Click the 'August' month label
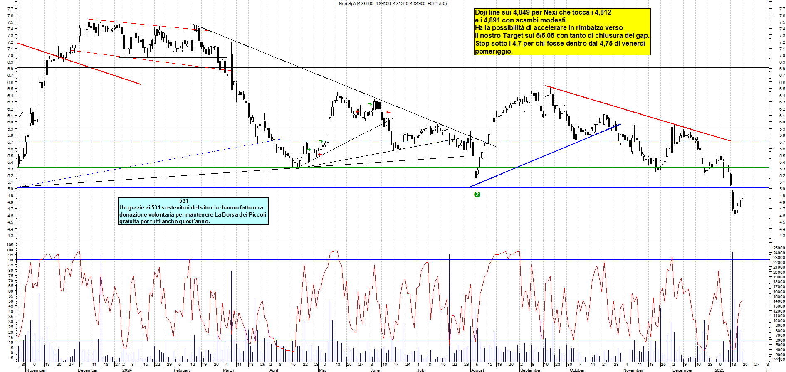Screen dimensions: 786x372 click(x=477, y=370)
